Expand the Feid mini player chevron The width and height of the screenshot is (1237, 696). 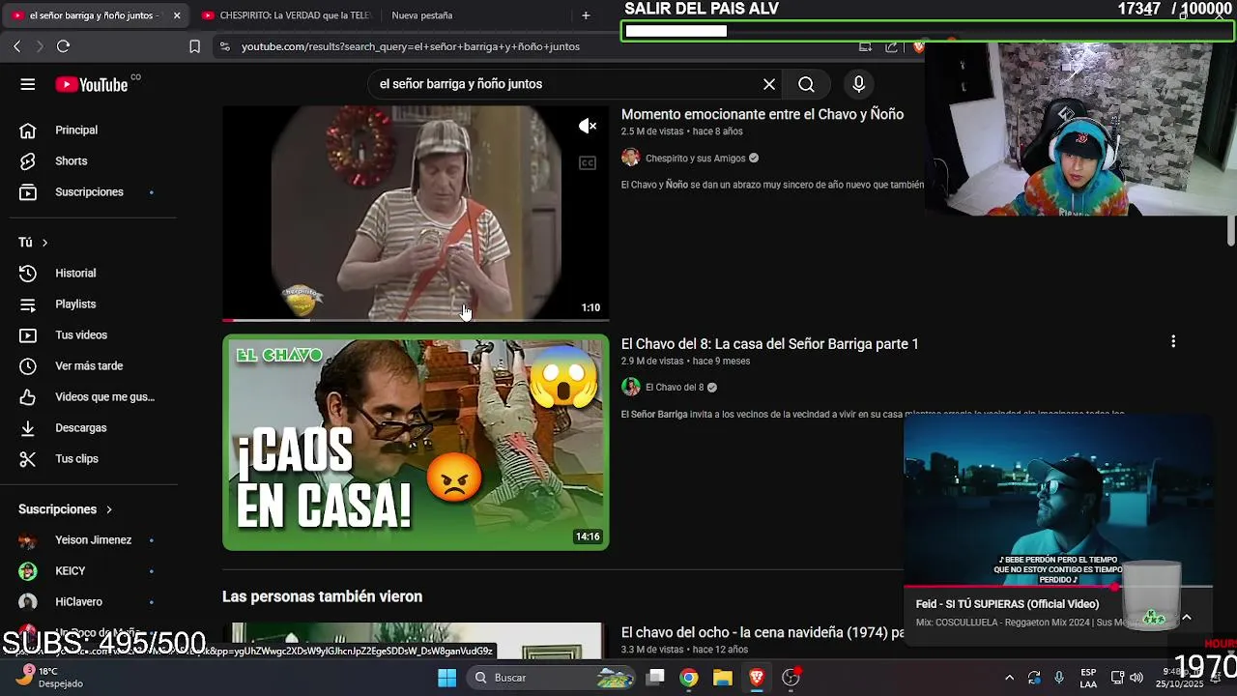[1187, 618]
